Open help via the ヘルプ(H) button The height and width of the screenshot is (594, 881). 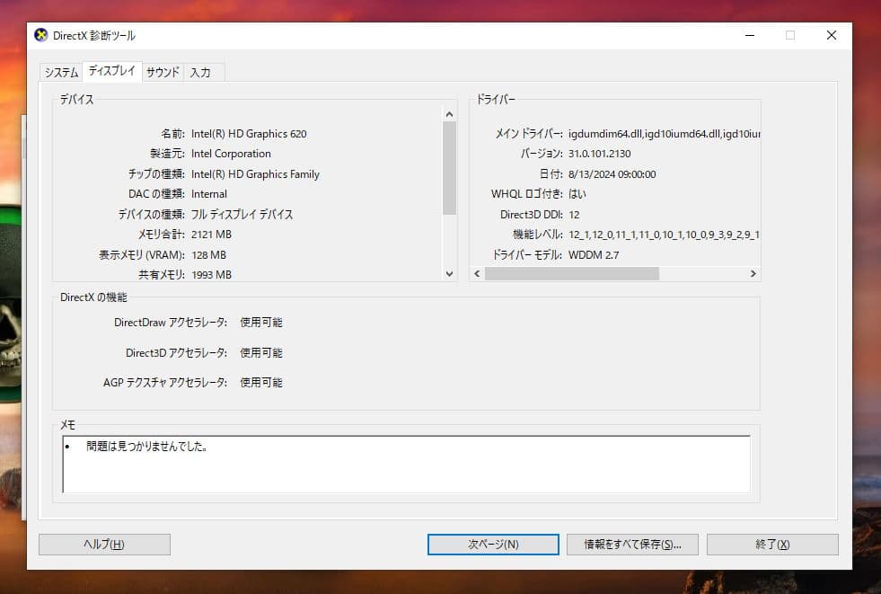tap(103, 544)
